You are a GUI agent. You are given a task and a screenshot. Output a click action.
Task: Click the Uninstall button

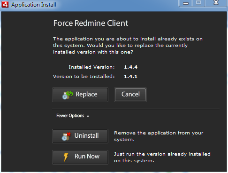point(80,136)
